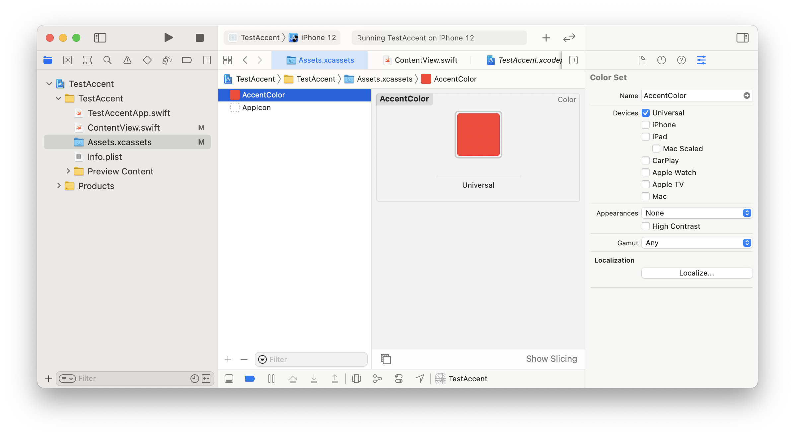Click the Simulate Location arrow icon
The image size is (795, 437).
pos(420,379)
